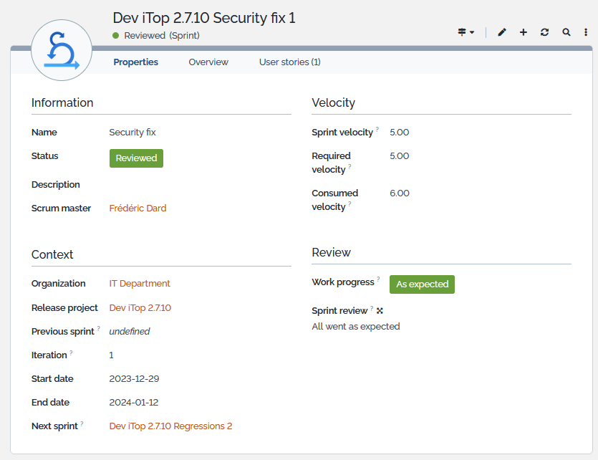
Task: Follow the IT Department organization link
Action: click(x=140, y=284)
